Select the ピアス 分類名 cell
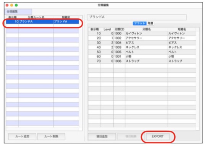Image resolution: width=206 pixels, height=146 pixels. pos(146,42)
